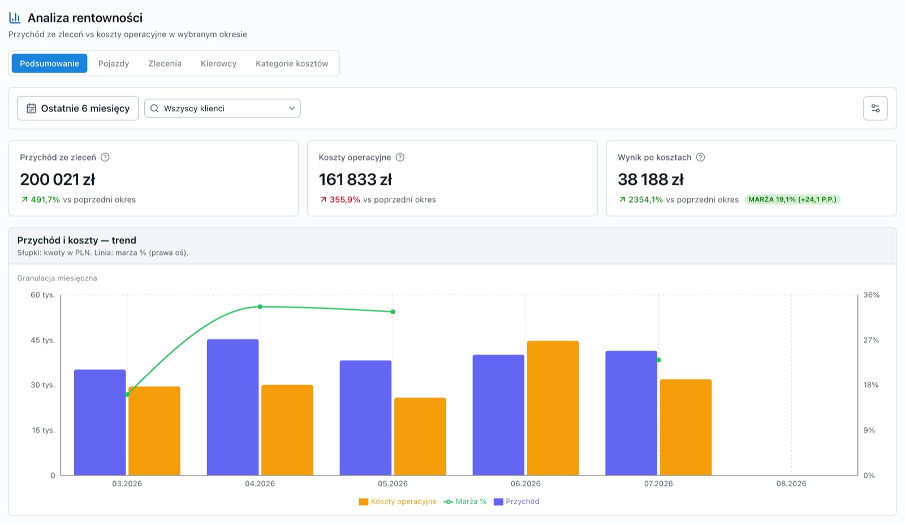The width and height of the screenshot is (905, 524).
Task: Click the margin line point at 07.2026
Action: (x=659, y=360)
